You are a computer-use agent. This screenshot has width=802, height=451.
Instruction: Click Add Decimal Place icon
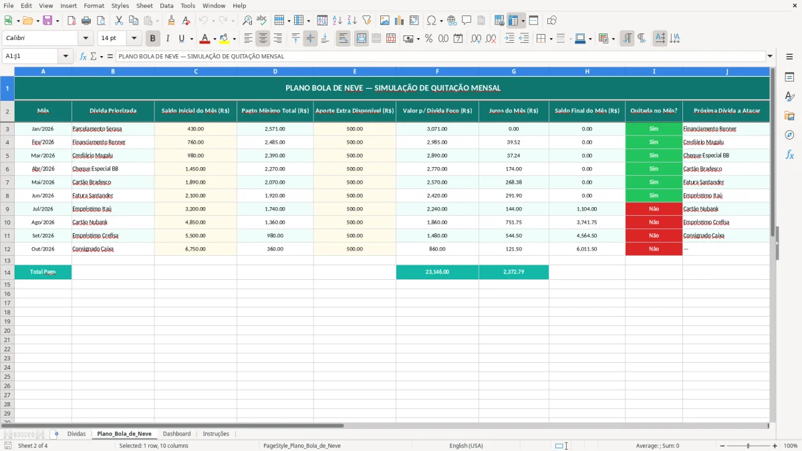[476, 39]
